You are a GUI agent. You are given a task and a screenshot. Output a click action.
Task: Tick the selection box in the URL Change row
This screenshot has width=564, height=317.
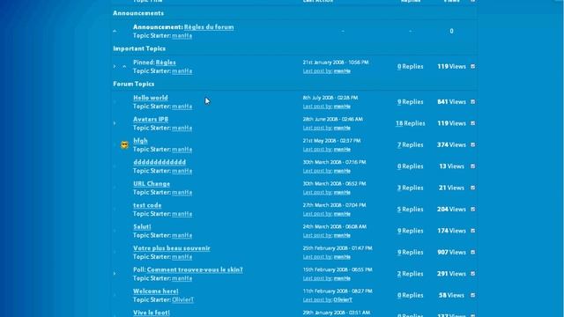tap(472, 188)
